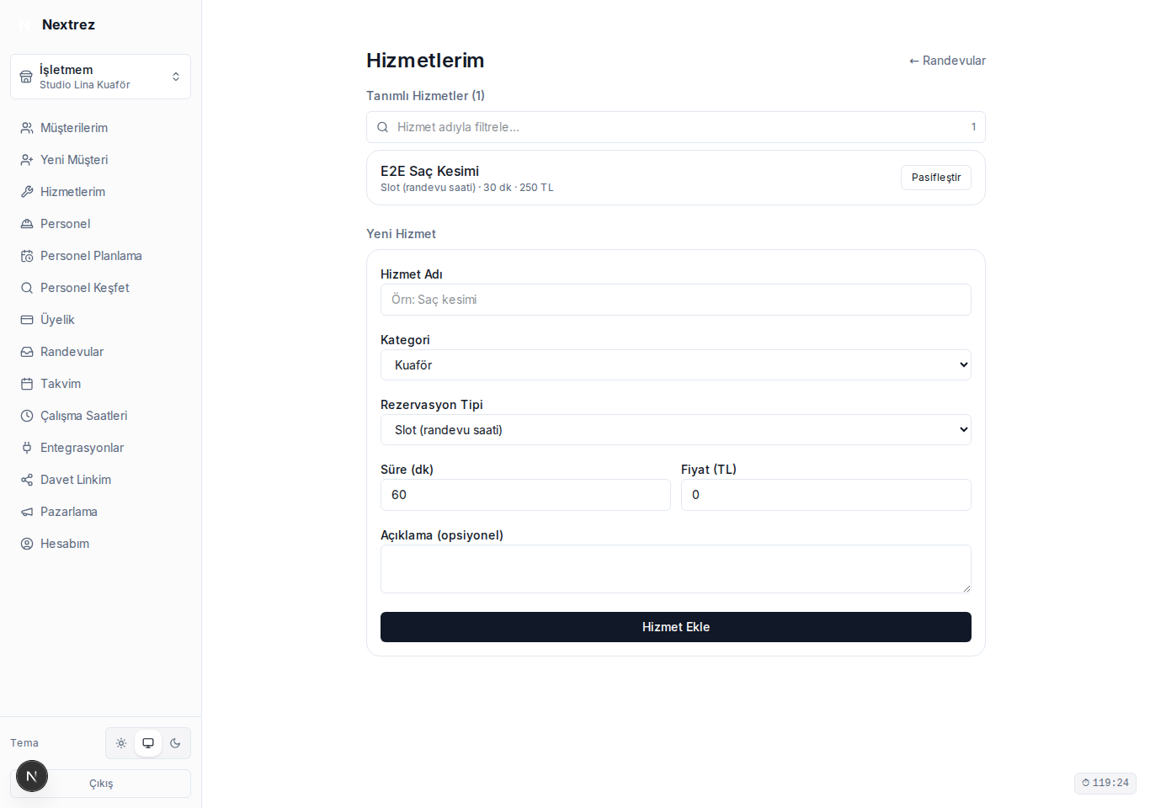Select system theme monitor icon
This screenshot has height=808, width=1150.
click(x=148, y=743)
